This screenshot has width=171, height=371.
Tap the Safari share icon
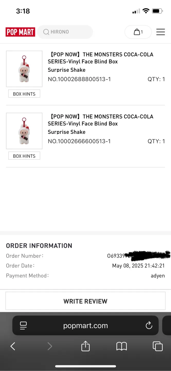click(85, 346)
